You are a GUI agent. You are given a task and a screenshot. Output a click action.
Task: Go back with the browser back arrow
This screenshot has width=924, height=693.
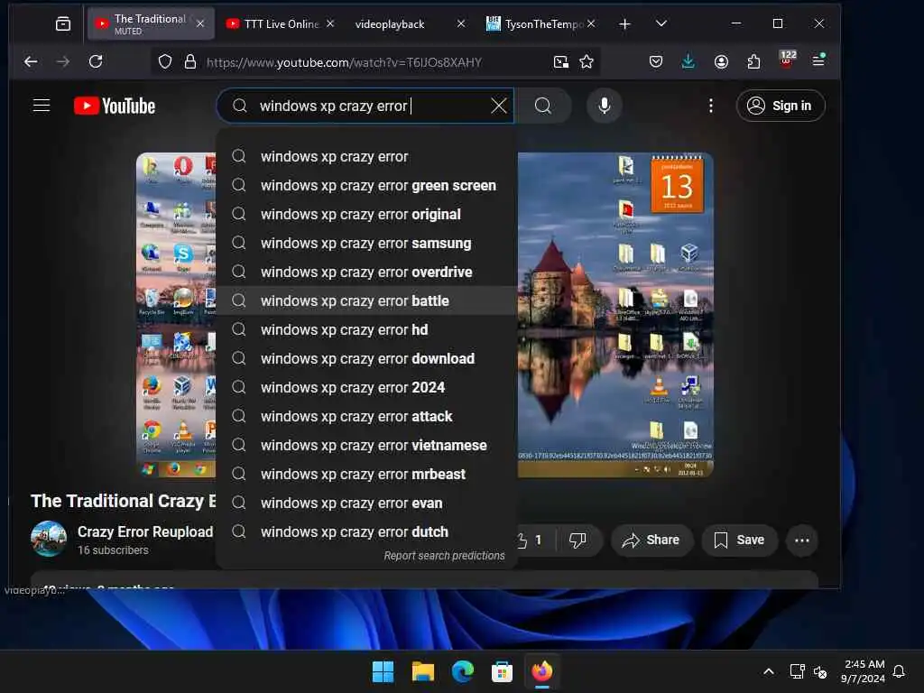(x=31, y=61)
